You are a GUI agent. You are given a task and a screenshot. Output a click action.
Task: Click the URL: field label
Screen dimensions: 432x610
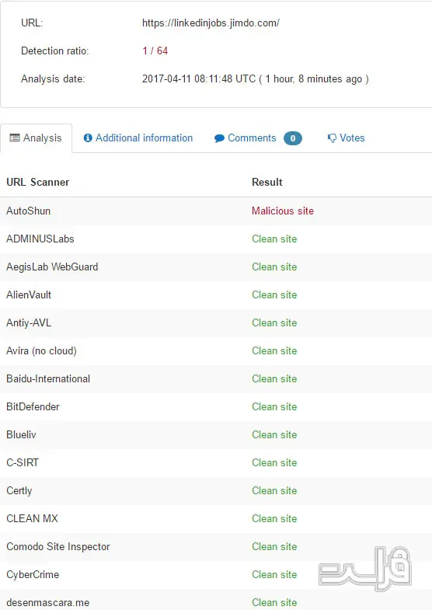pos(32,23)
